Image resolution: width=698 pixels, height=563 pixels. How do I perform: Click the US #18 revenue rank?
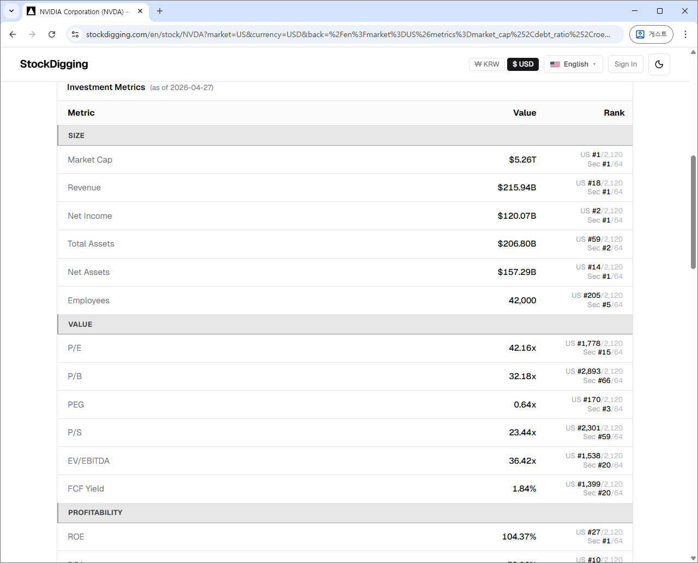(x=599, y=183)
